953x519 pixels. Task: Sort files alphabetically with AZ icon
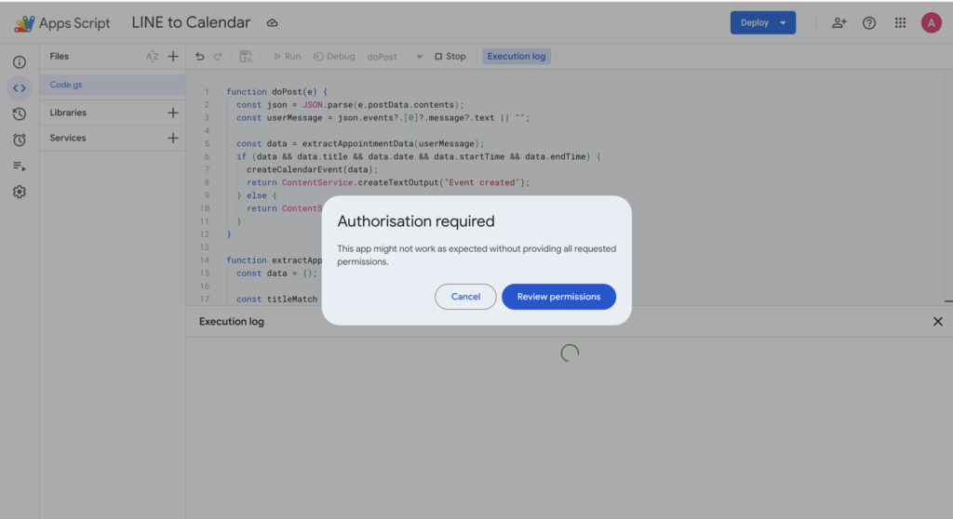tap(152, 57)
